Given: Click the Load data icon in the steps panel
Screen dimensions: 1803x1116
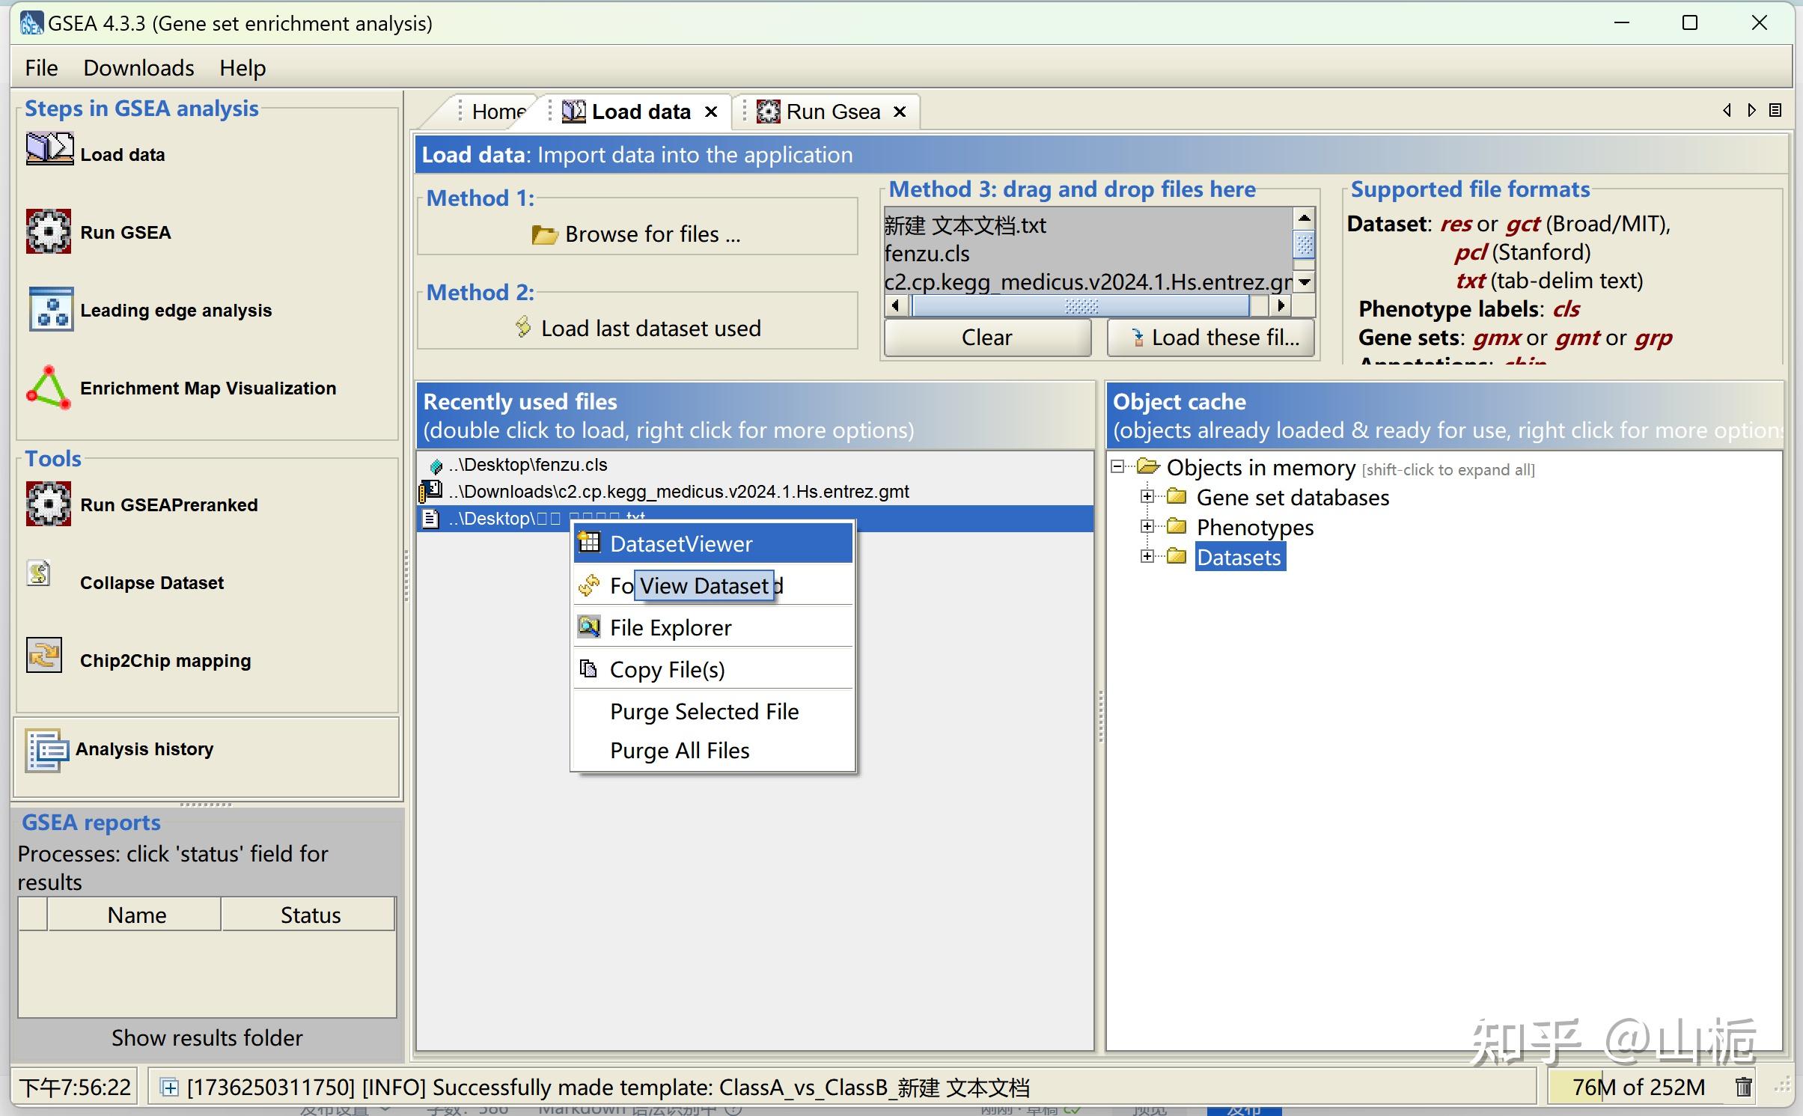Looking at the screenshot, I should coord(49,148).
